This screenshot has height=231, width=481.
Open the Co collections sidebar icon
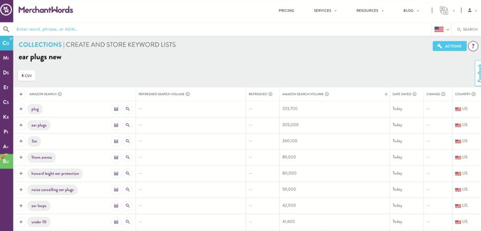6,43
